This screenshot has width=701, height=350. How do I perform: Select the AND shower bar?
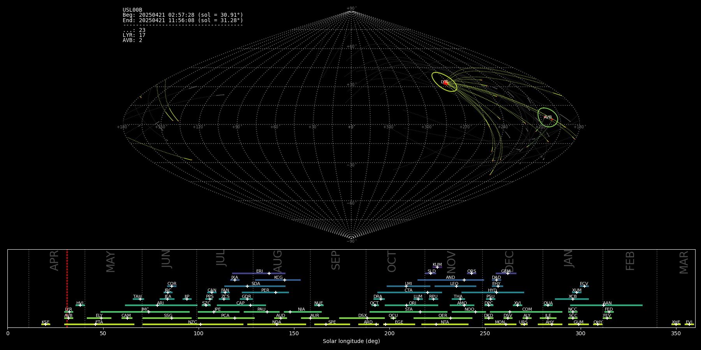pyautogui.click(x=451, y=280)
